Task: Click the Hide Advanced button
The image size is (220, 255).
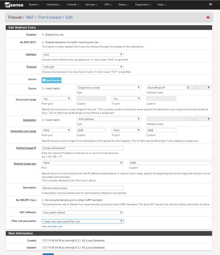Action: point(51,80)
